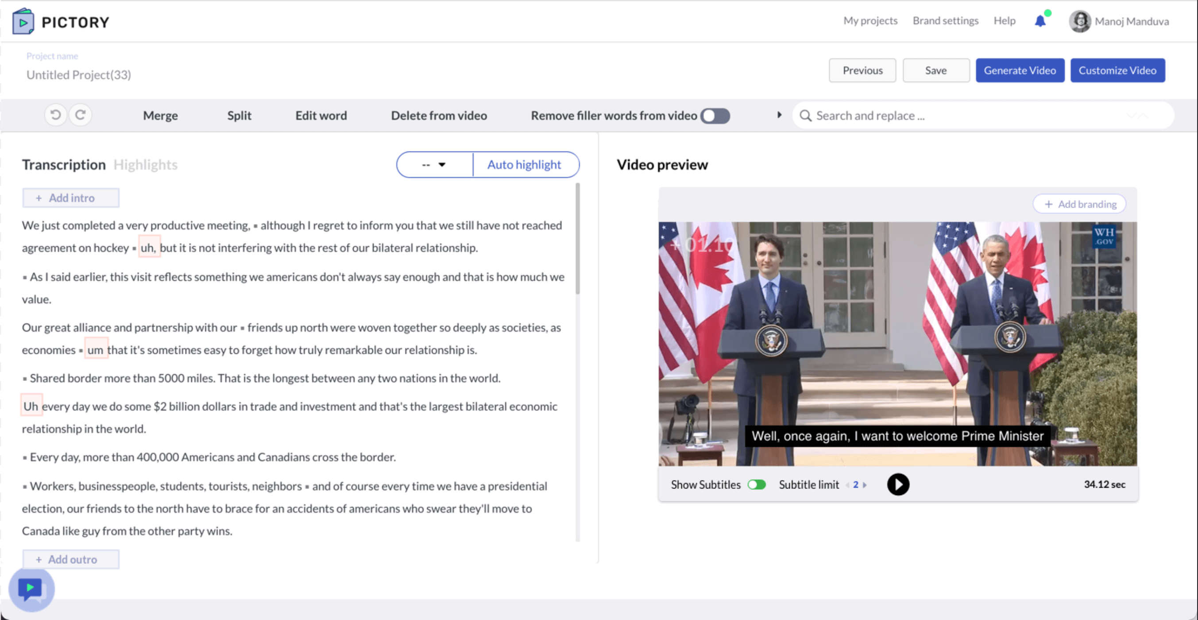Toggle Remove filler words from video

(x=715, y=116)
